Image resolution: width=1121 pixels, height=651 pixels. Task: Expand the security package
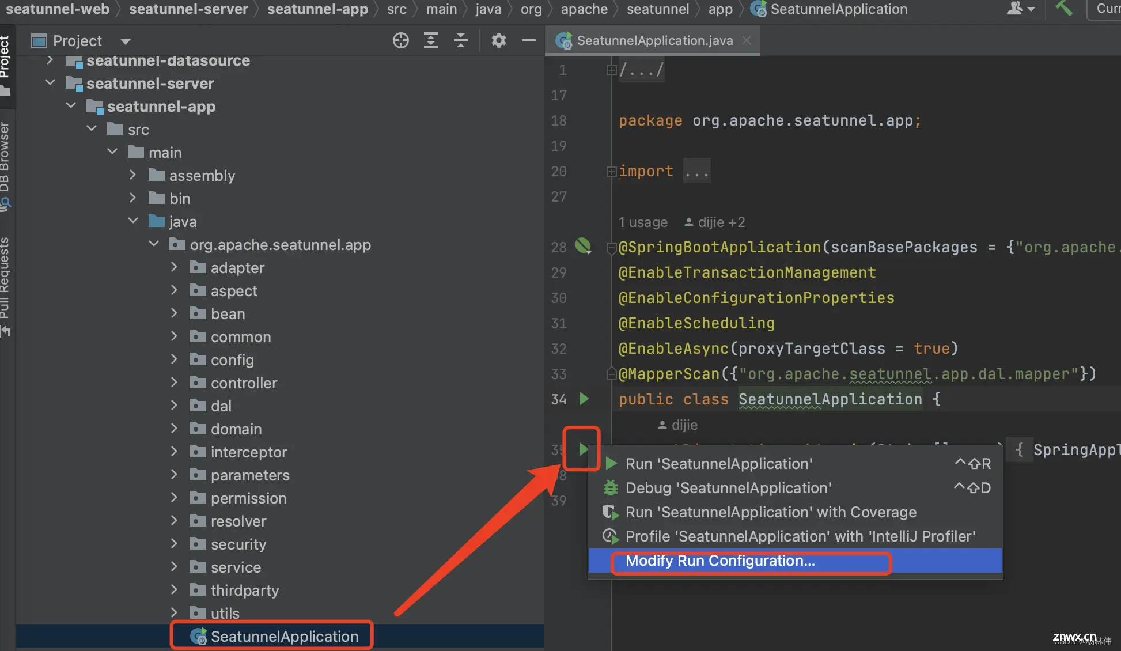click(x=175, y=544)
